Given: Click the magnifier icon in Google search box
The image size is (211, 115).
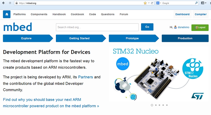Looking at the screenshot, I should pos(196,3).
